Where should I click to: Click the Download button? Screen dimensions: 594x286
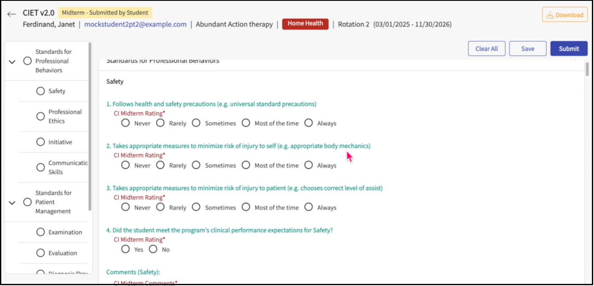(564, 15)
